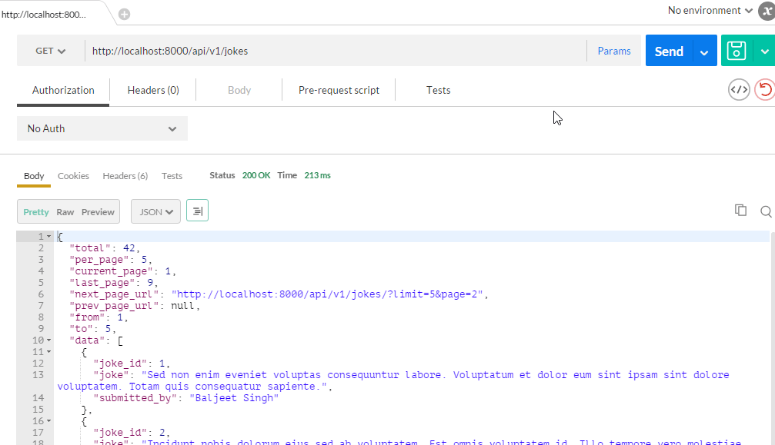Open the GET method dropdown
Screen dimensions: 775x445
50,51
